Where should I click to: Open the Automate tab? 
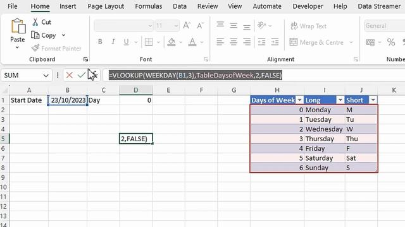(x=267, y=6)
